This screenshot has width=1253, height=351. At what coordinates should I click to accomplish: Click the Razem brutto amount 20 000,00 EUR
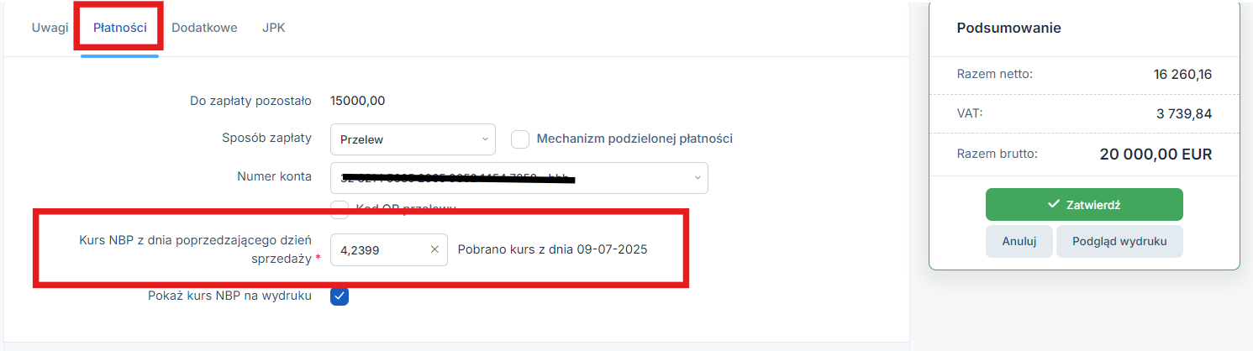(x=1156, y=155)
